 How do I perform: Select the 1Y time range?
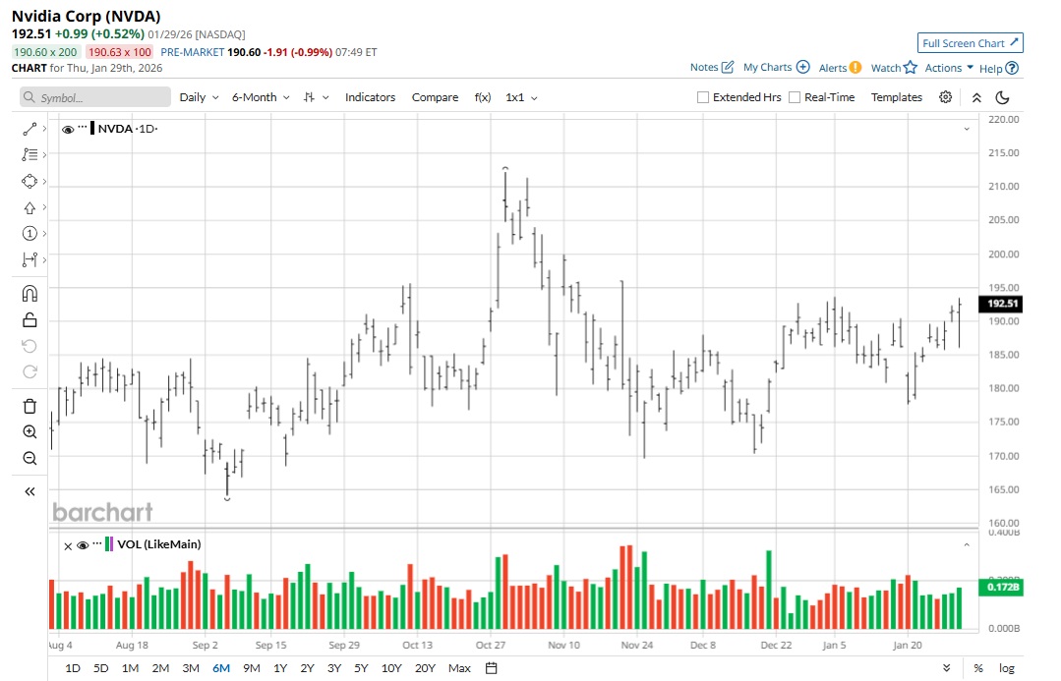(280, 668)
